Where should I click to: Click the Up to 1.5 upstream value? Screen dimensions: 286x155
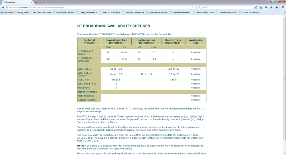point(146,74)
